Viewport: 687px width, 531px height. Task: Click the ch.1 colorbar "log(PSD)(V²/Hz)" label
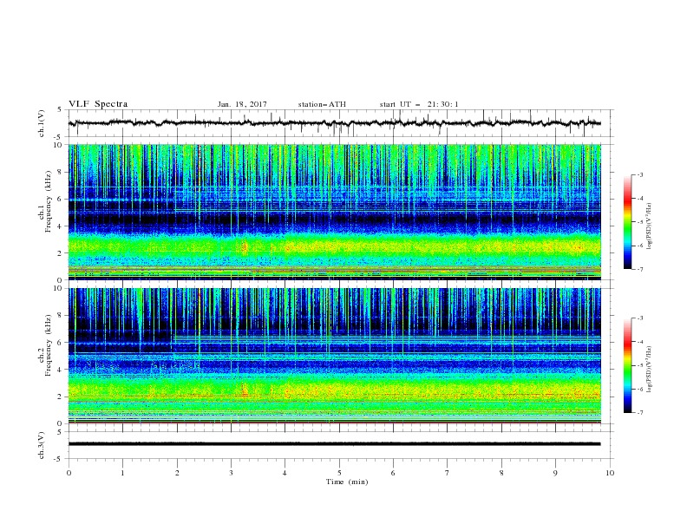tap(650, 226)
